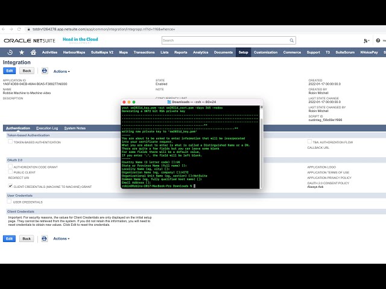
Task: Click Client Credentials section header
Action: 21,211
